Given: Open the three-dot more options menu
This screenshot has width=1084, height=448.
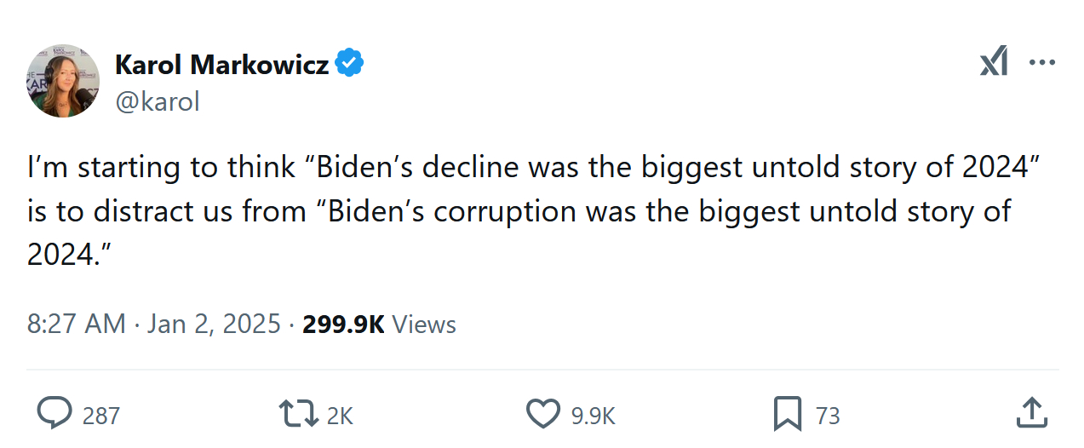Looking at the screenshot, I should [x=1042, y=63].
